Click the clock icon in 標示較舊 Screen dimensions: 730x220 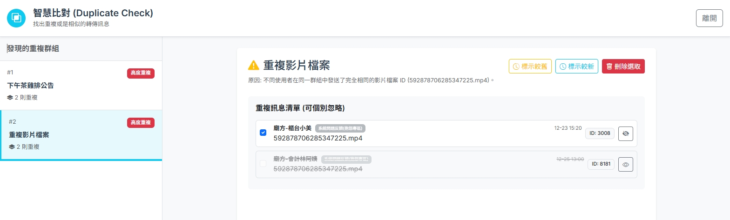click(x=516, y=67)
